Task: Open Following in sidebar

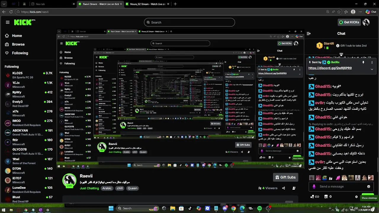Action: coord(20,53)
